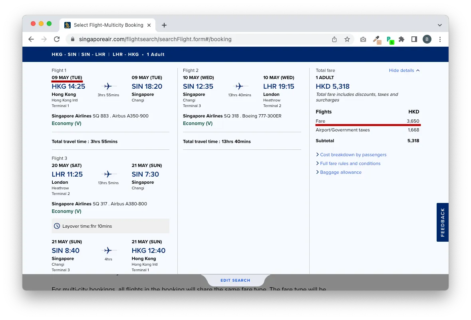471x320 pixels.
Task: Click the plane icon on SIN to HKG flight
Action: pyautogui.click(x=108, y=250)
